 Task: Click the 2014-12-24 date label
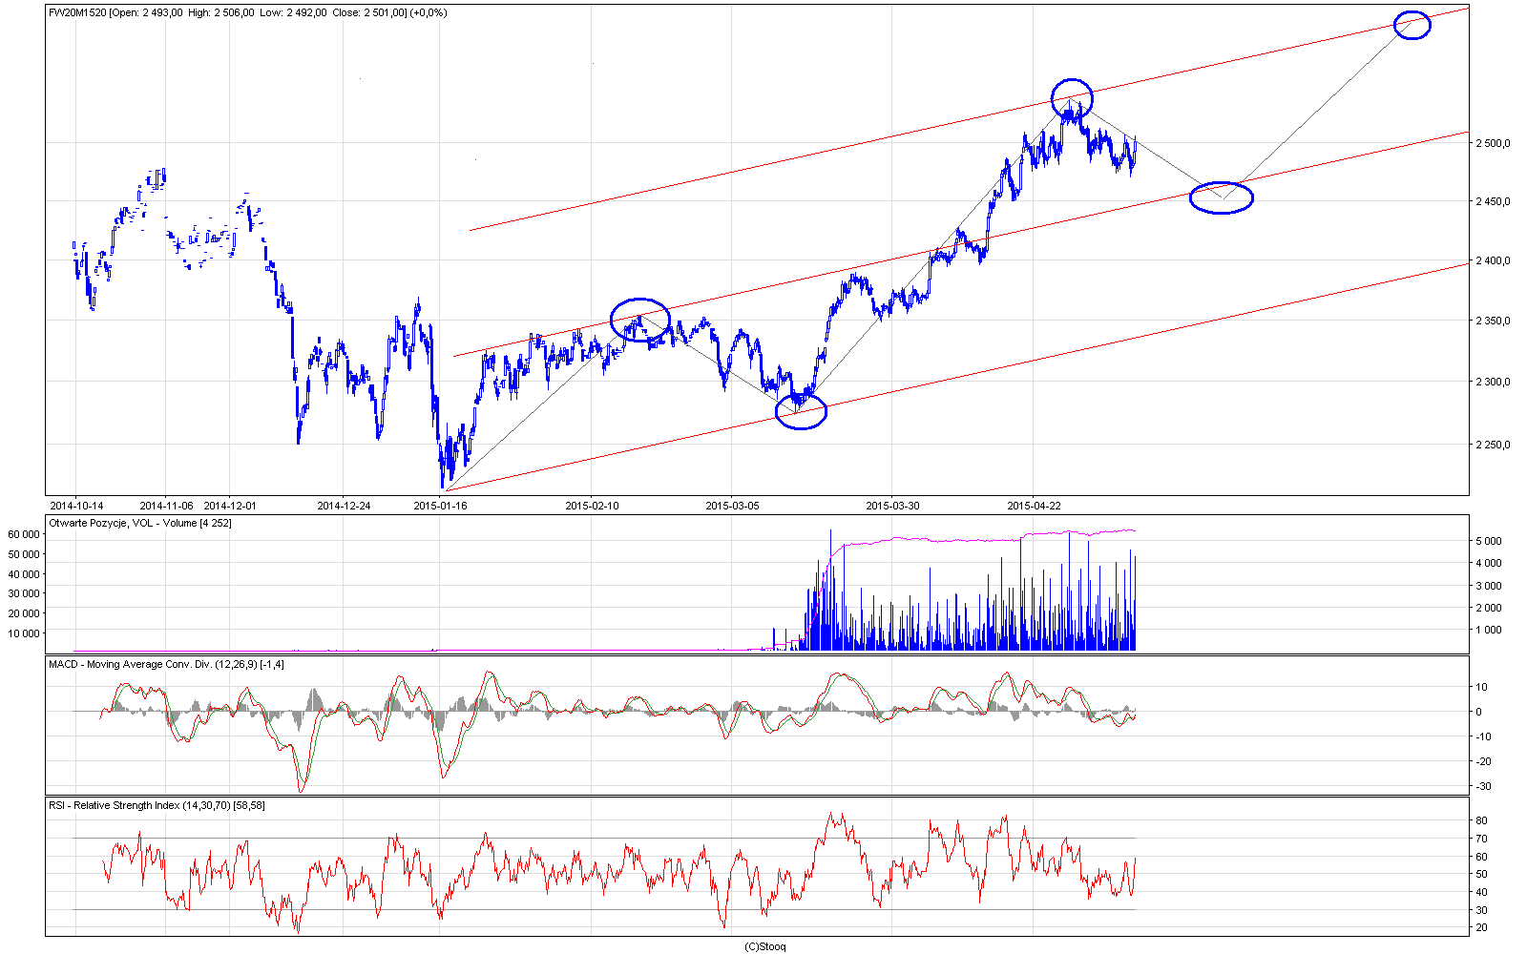(344, 506)
